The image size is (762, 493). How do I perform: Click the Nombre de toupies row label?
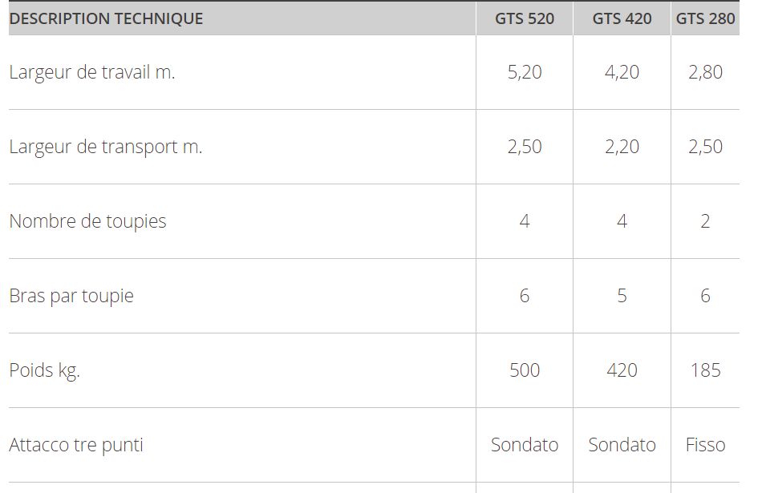(87, 221)
